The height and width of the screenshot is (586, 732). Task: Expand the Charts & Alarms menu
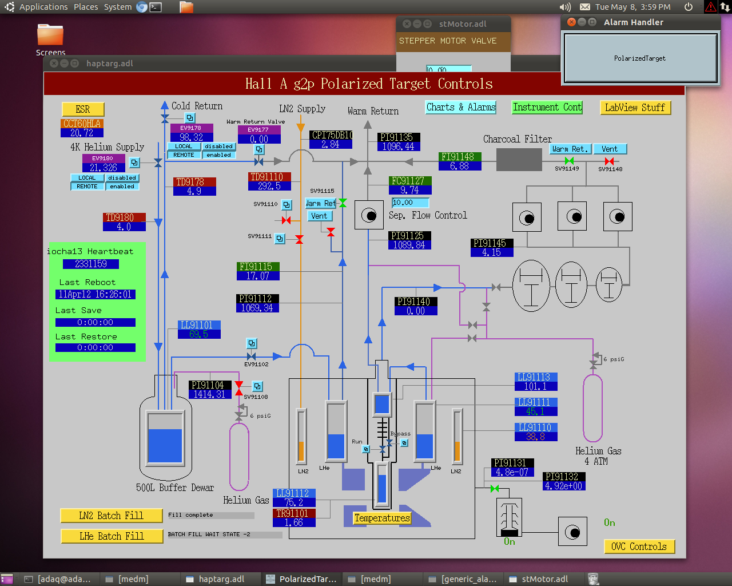point(461,107)
